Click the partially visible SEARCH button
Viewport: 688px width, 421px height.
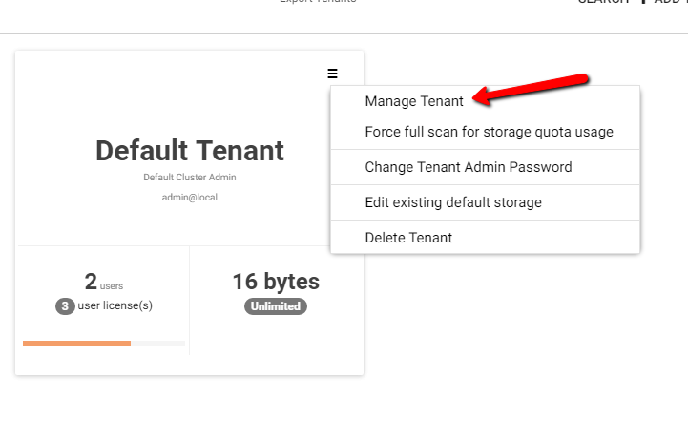point(604,2)
